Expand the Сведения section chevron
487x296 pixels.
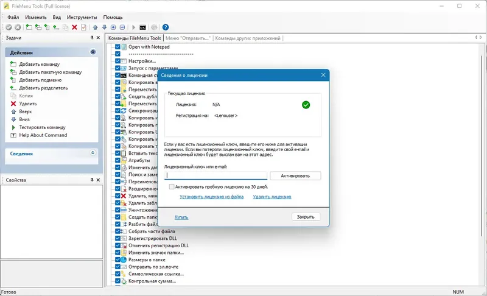click(93, 153)
